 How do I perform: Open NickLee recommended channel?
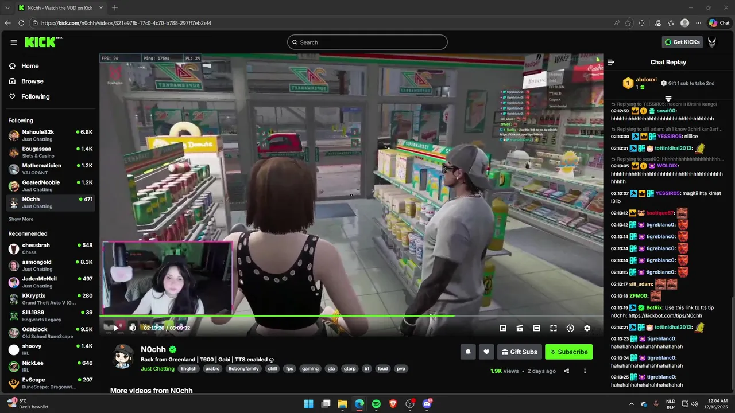pos(51,366)
